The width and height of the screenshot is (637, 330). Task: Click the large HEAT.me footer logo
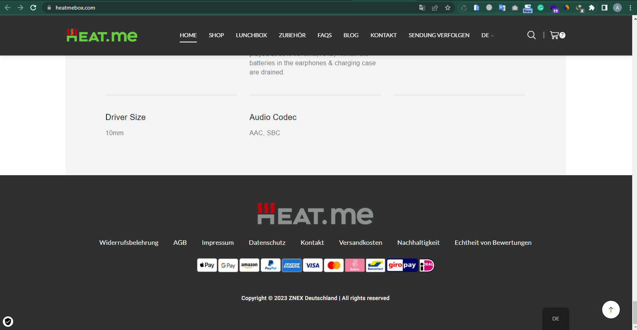coord(315,214)
